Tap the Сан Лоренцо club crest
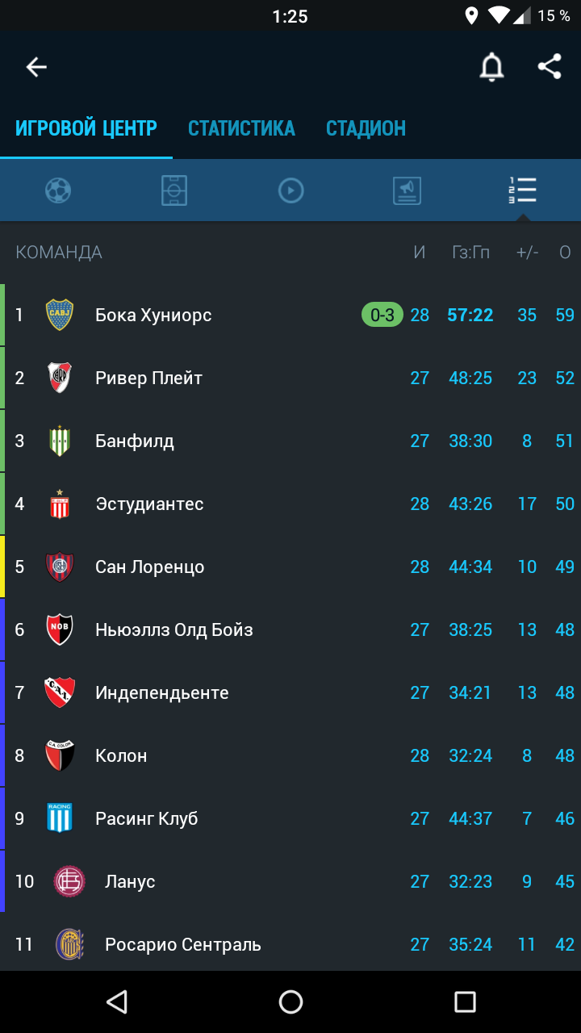Screen dimensions: 581x1033 tap(59, 567)
